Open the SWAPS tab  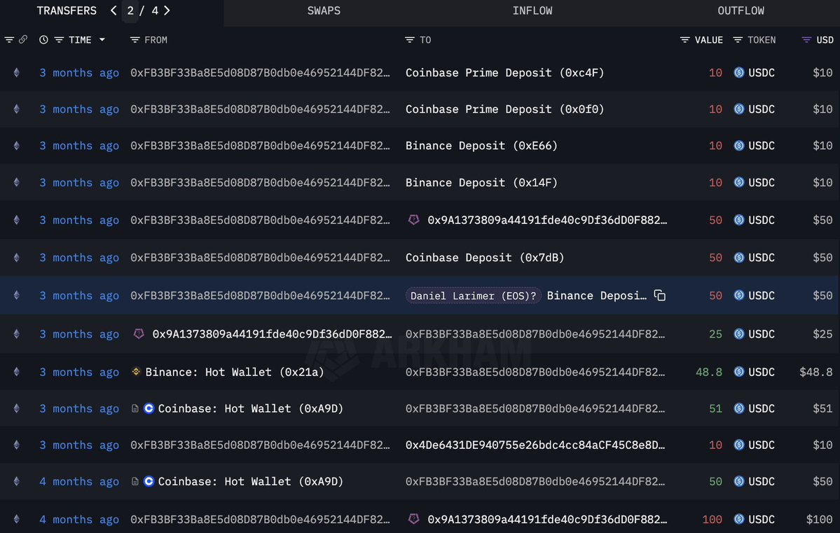(324, 11)
